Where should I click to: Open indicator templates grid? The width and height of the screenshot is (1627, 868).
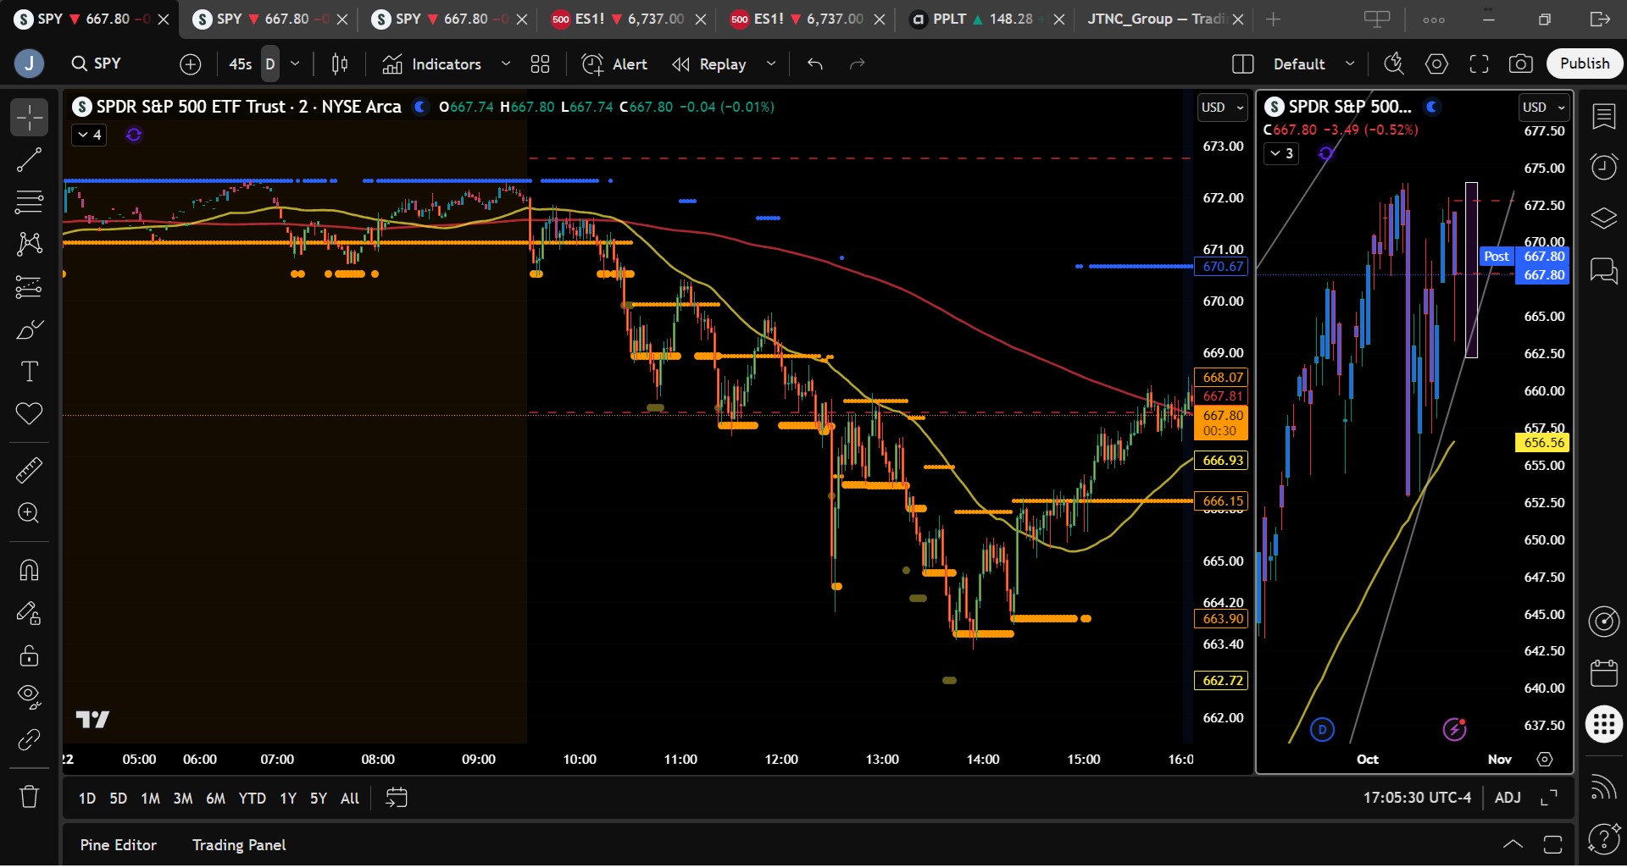coord(540,64)
